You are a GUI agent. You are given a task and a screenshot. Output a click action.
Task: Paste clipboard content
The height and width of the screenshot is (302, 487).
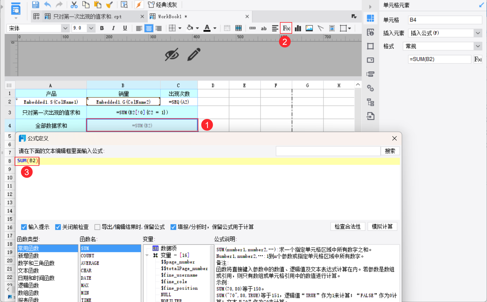[98, 5]
